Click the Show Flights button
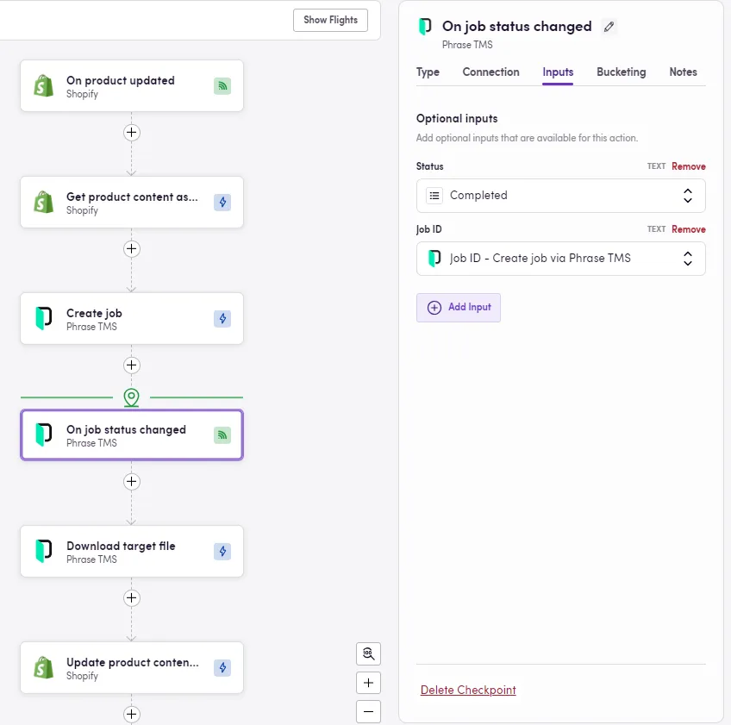Viewport: 731px width, 725px height. click(x=330, y=19)
